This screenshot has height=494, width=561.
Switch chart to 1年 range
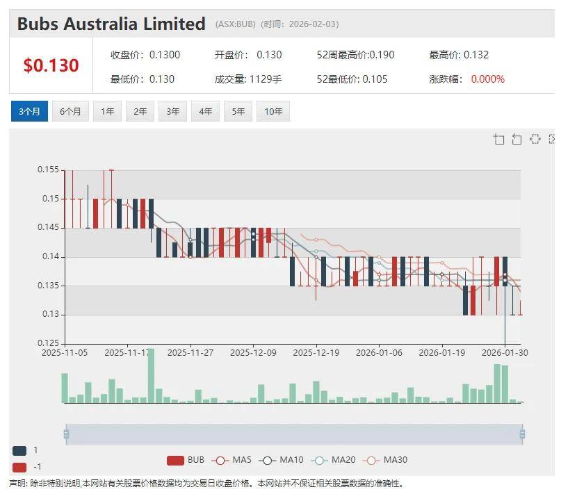point(108,111)
